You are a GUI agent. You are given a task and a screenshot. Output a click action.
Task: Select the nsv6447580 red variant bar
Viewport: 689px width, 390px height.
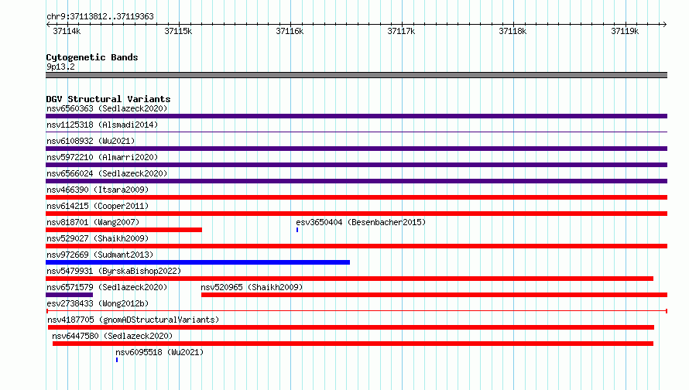coord(353,344)
